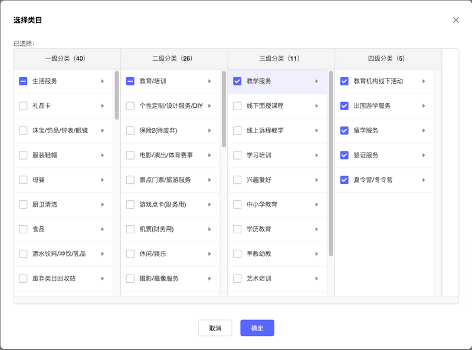
Task: Uncheck the 签证服务 checkbox
Action: [x=343, y=156]
